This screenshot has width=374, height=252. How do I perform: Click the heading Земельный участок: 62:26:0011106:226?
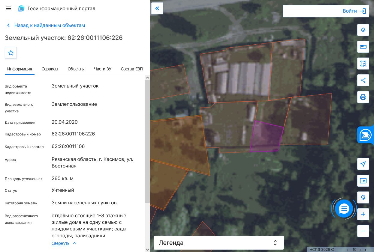64,38
